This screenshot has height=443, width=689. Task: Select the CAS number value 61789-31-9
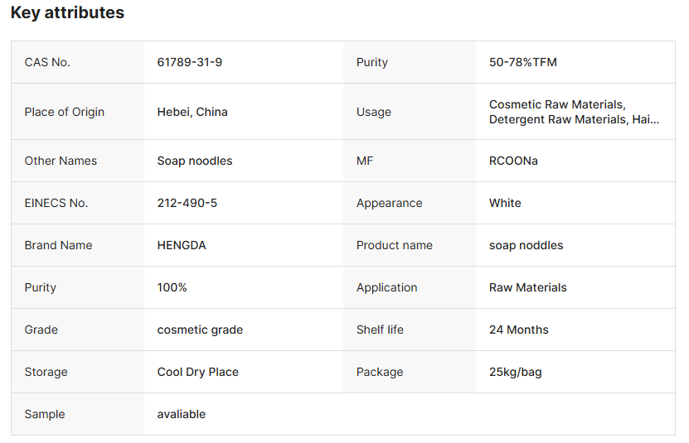click(x=189, y=62)
